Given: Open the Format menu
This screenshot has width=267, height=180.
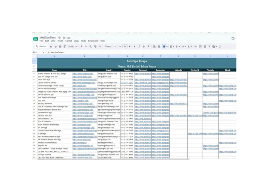Looking at the screenshot, I should [69, 41].
